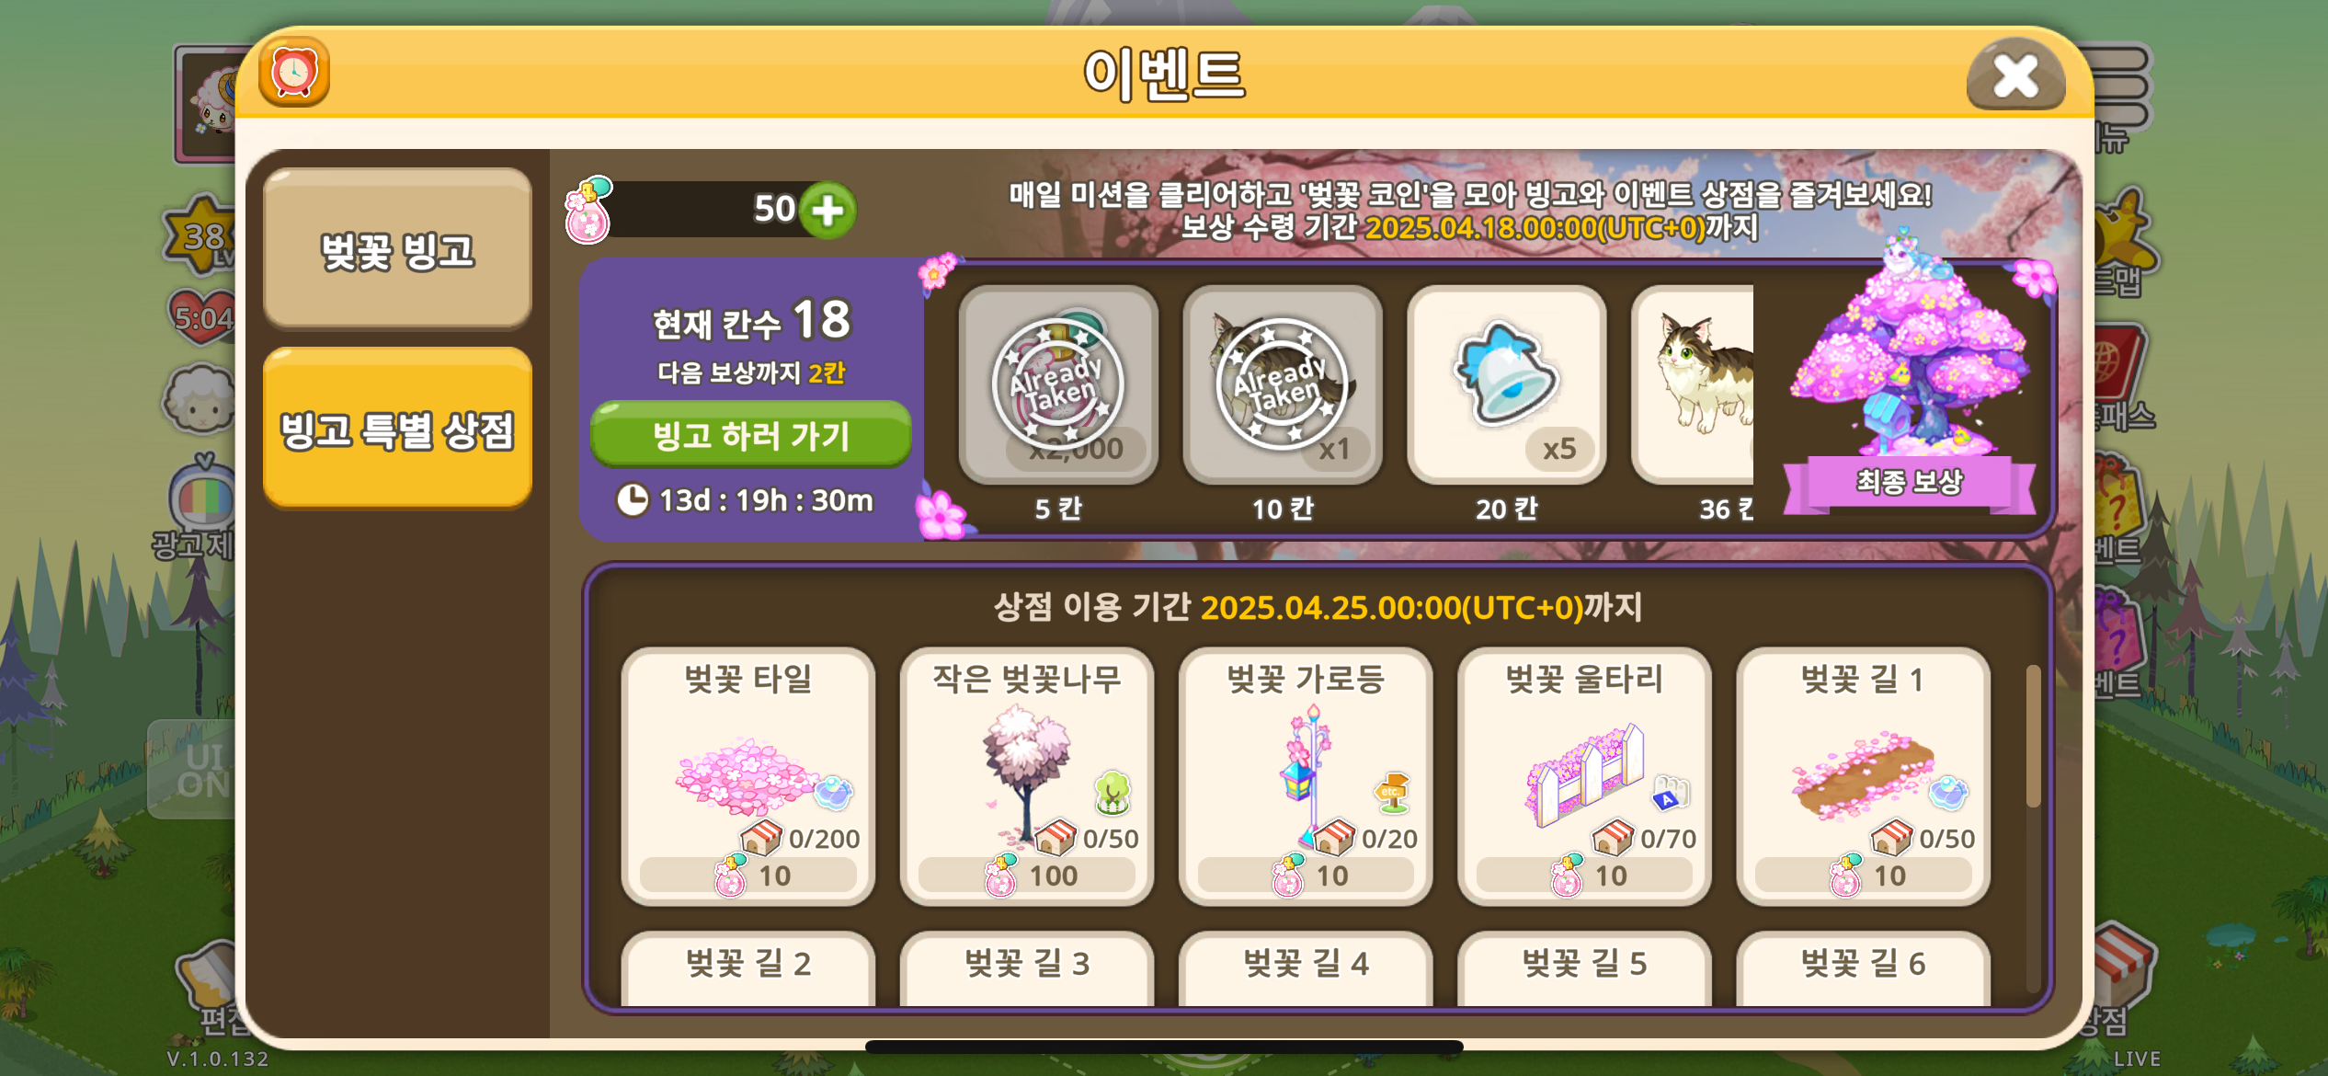Close the 이벤트 event window
Viewport: 2328px width, 1076px height.
[2015, 75]
